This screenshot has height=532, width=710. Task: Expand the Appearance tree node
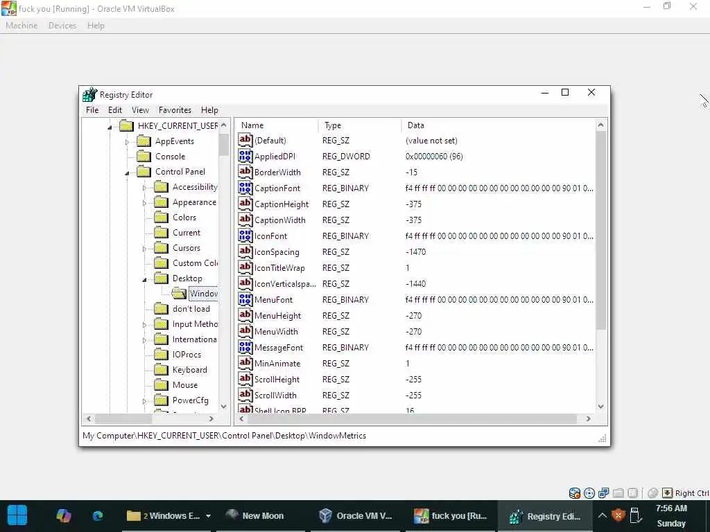[144, 203]
